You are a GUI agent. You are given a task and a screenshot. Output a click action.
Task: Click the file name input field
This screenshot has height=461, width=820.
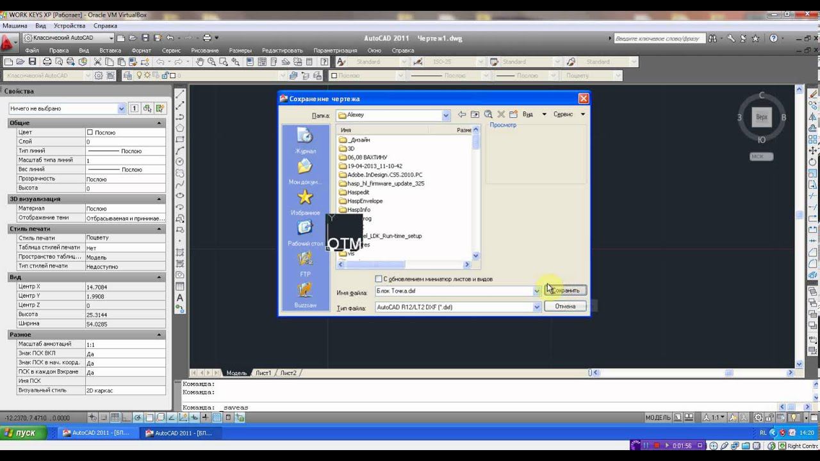click(454, 291)
